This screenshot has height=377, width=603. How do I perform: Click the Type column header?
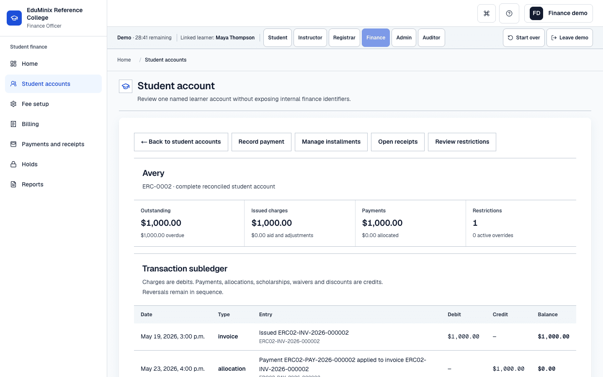pyautogui.click(x=224, y=315)
